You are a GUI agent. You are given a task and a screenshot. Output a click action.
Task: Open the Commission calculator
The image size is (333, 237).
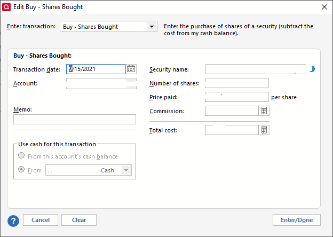(x=264, y=111)
